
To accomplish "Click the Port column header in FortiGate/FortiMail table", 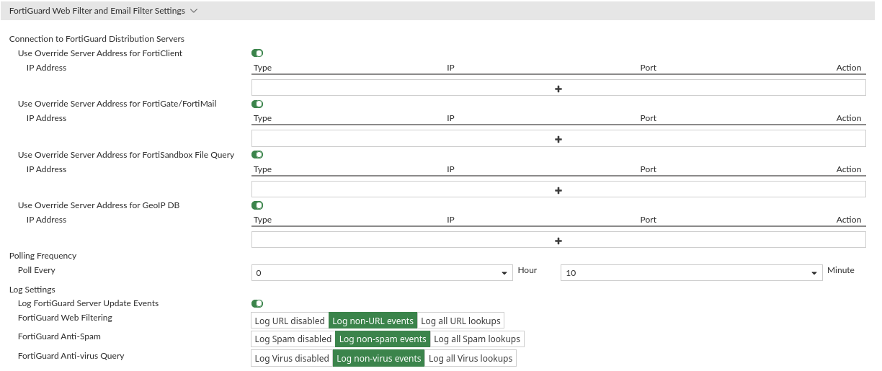I will 649,118.
